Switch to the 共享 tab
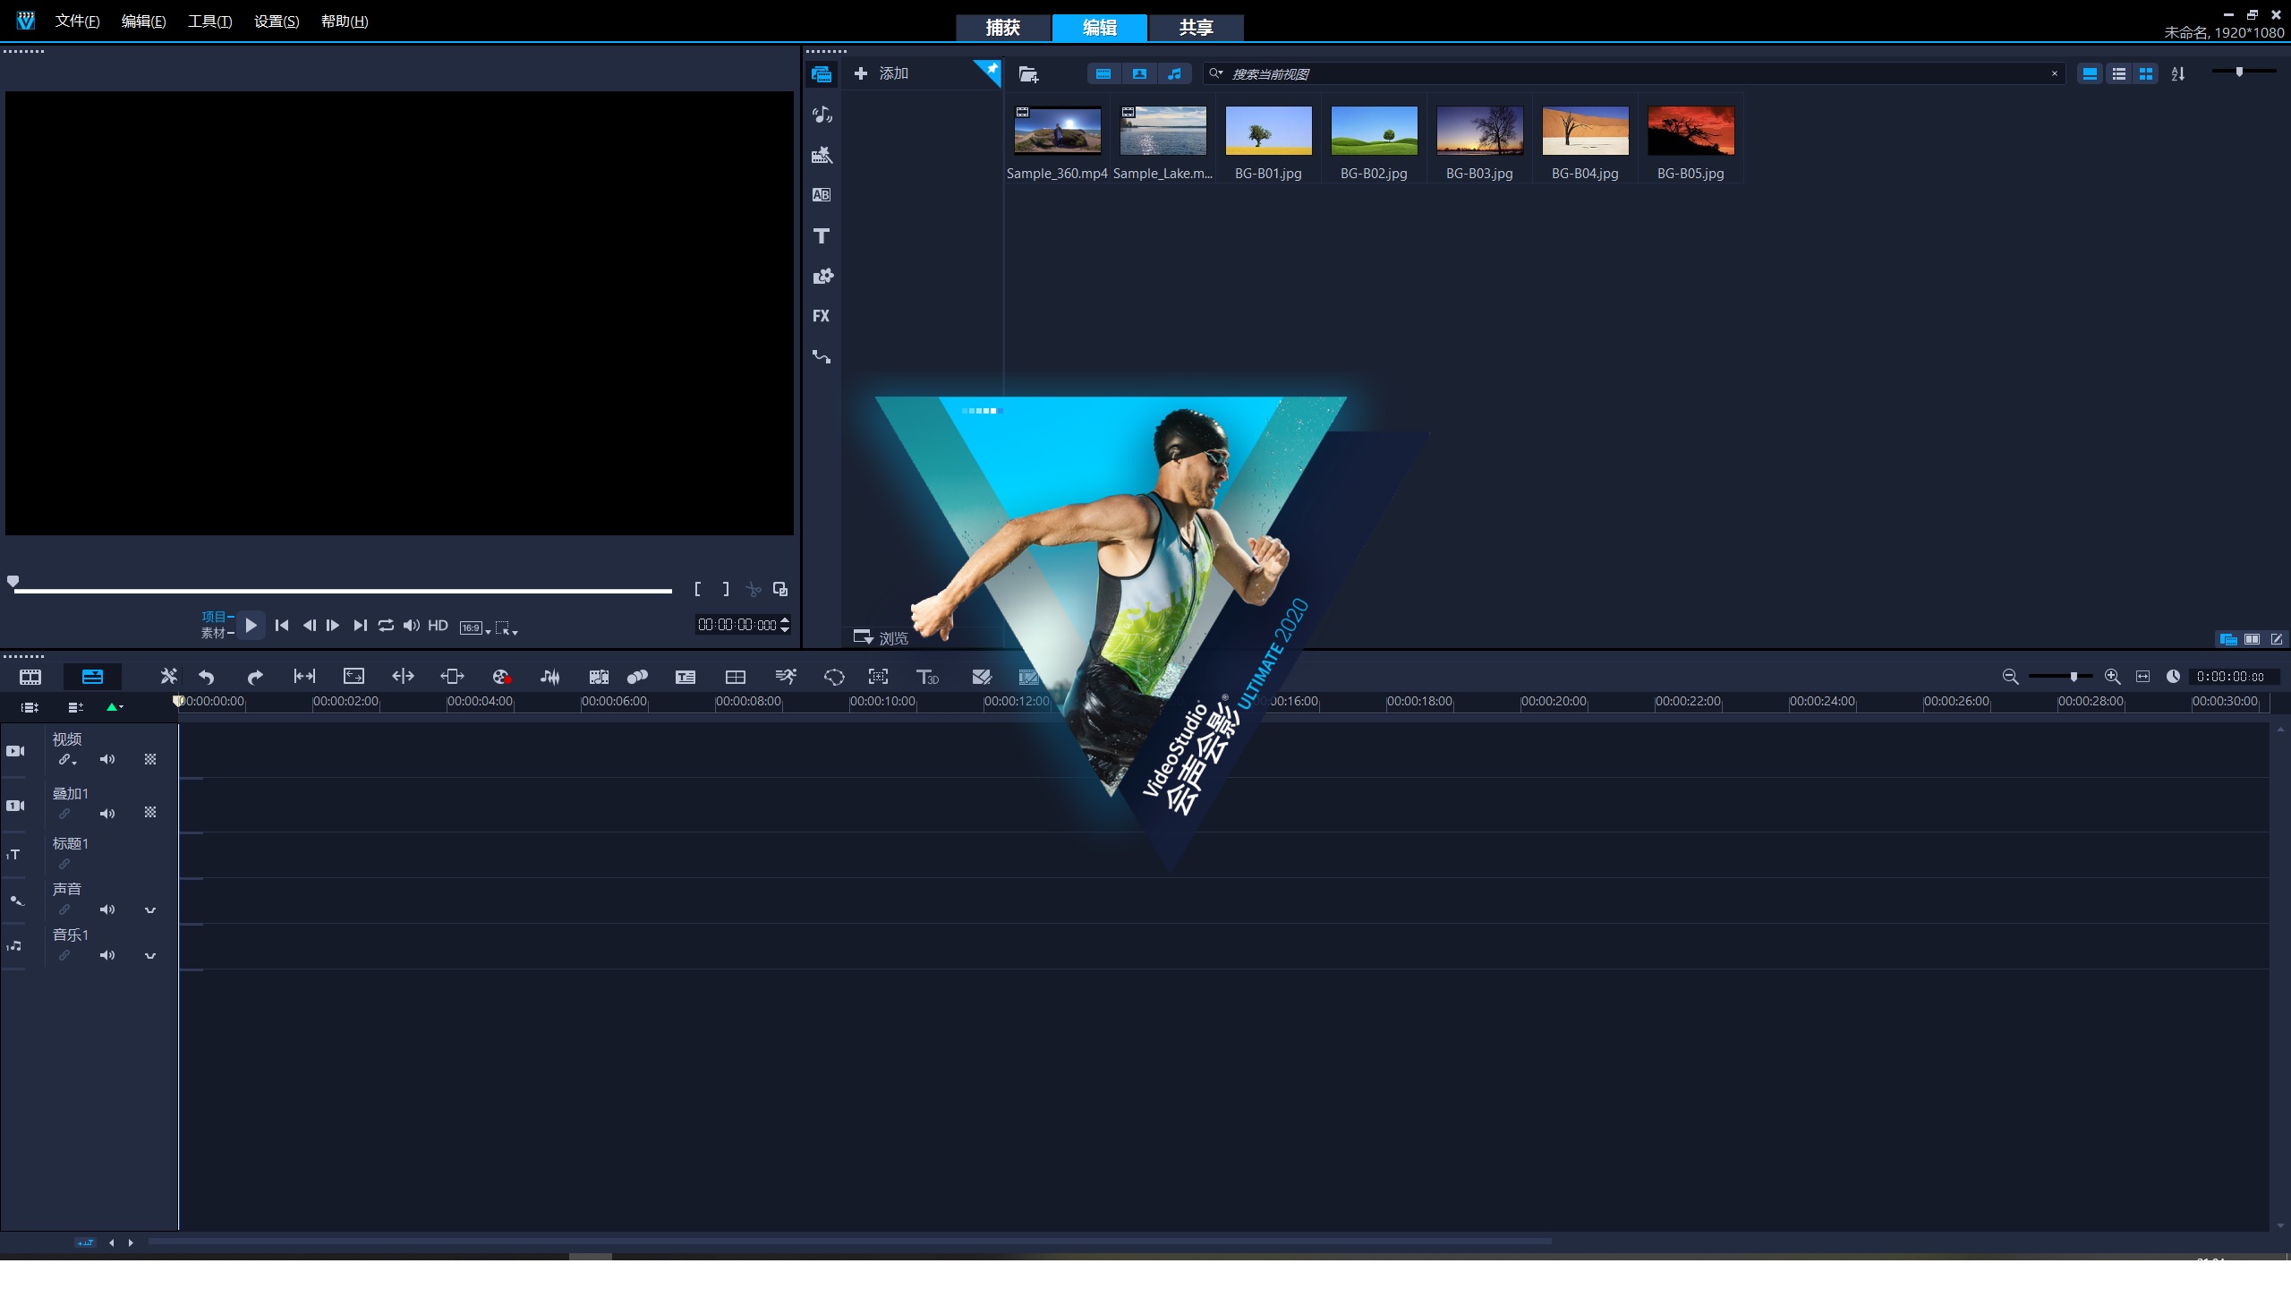Viewport: 2291px width, 1289px height. tap(1197, 28)
